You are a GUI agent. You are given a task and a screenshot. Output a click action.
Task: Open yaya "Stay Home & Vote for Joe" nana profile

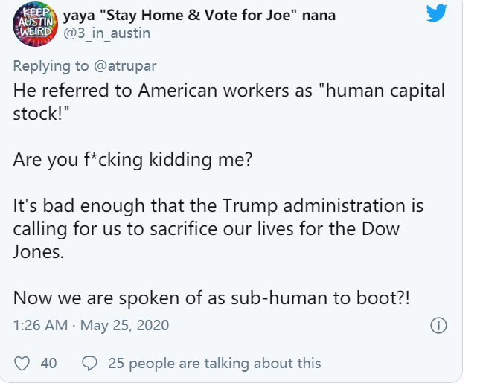(x=199, y=15)
